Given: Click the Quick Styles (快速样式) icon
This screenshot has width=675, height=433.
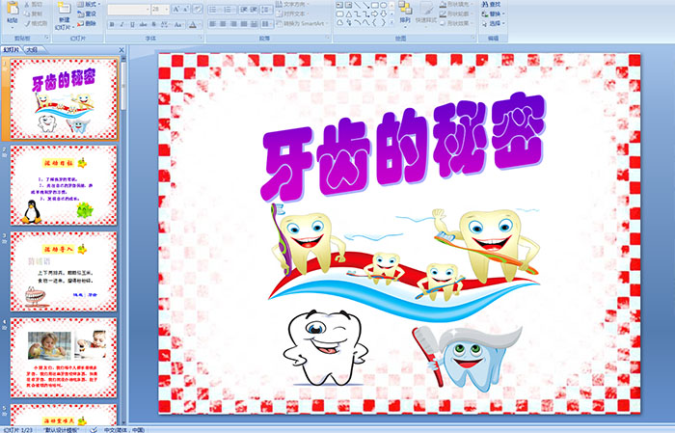Looking at the screenshot, I should pyautogui.click(x=426, y=13).
